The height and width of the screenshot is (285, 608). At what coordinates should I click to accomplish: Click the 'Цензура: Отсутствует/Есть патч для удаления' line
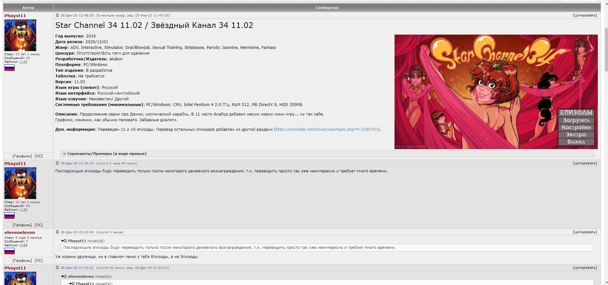point(102,53)
